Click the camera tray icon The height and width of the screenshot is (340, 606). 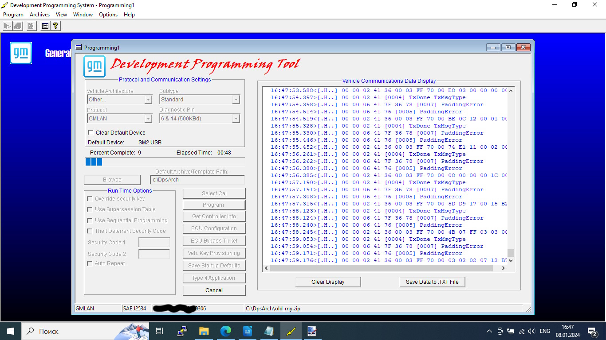click(500, 331)
